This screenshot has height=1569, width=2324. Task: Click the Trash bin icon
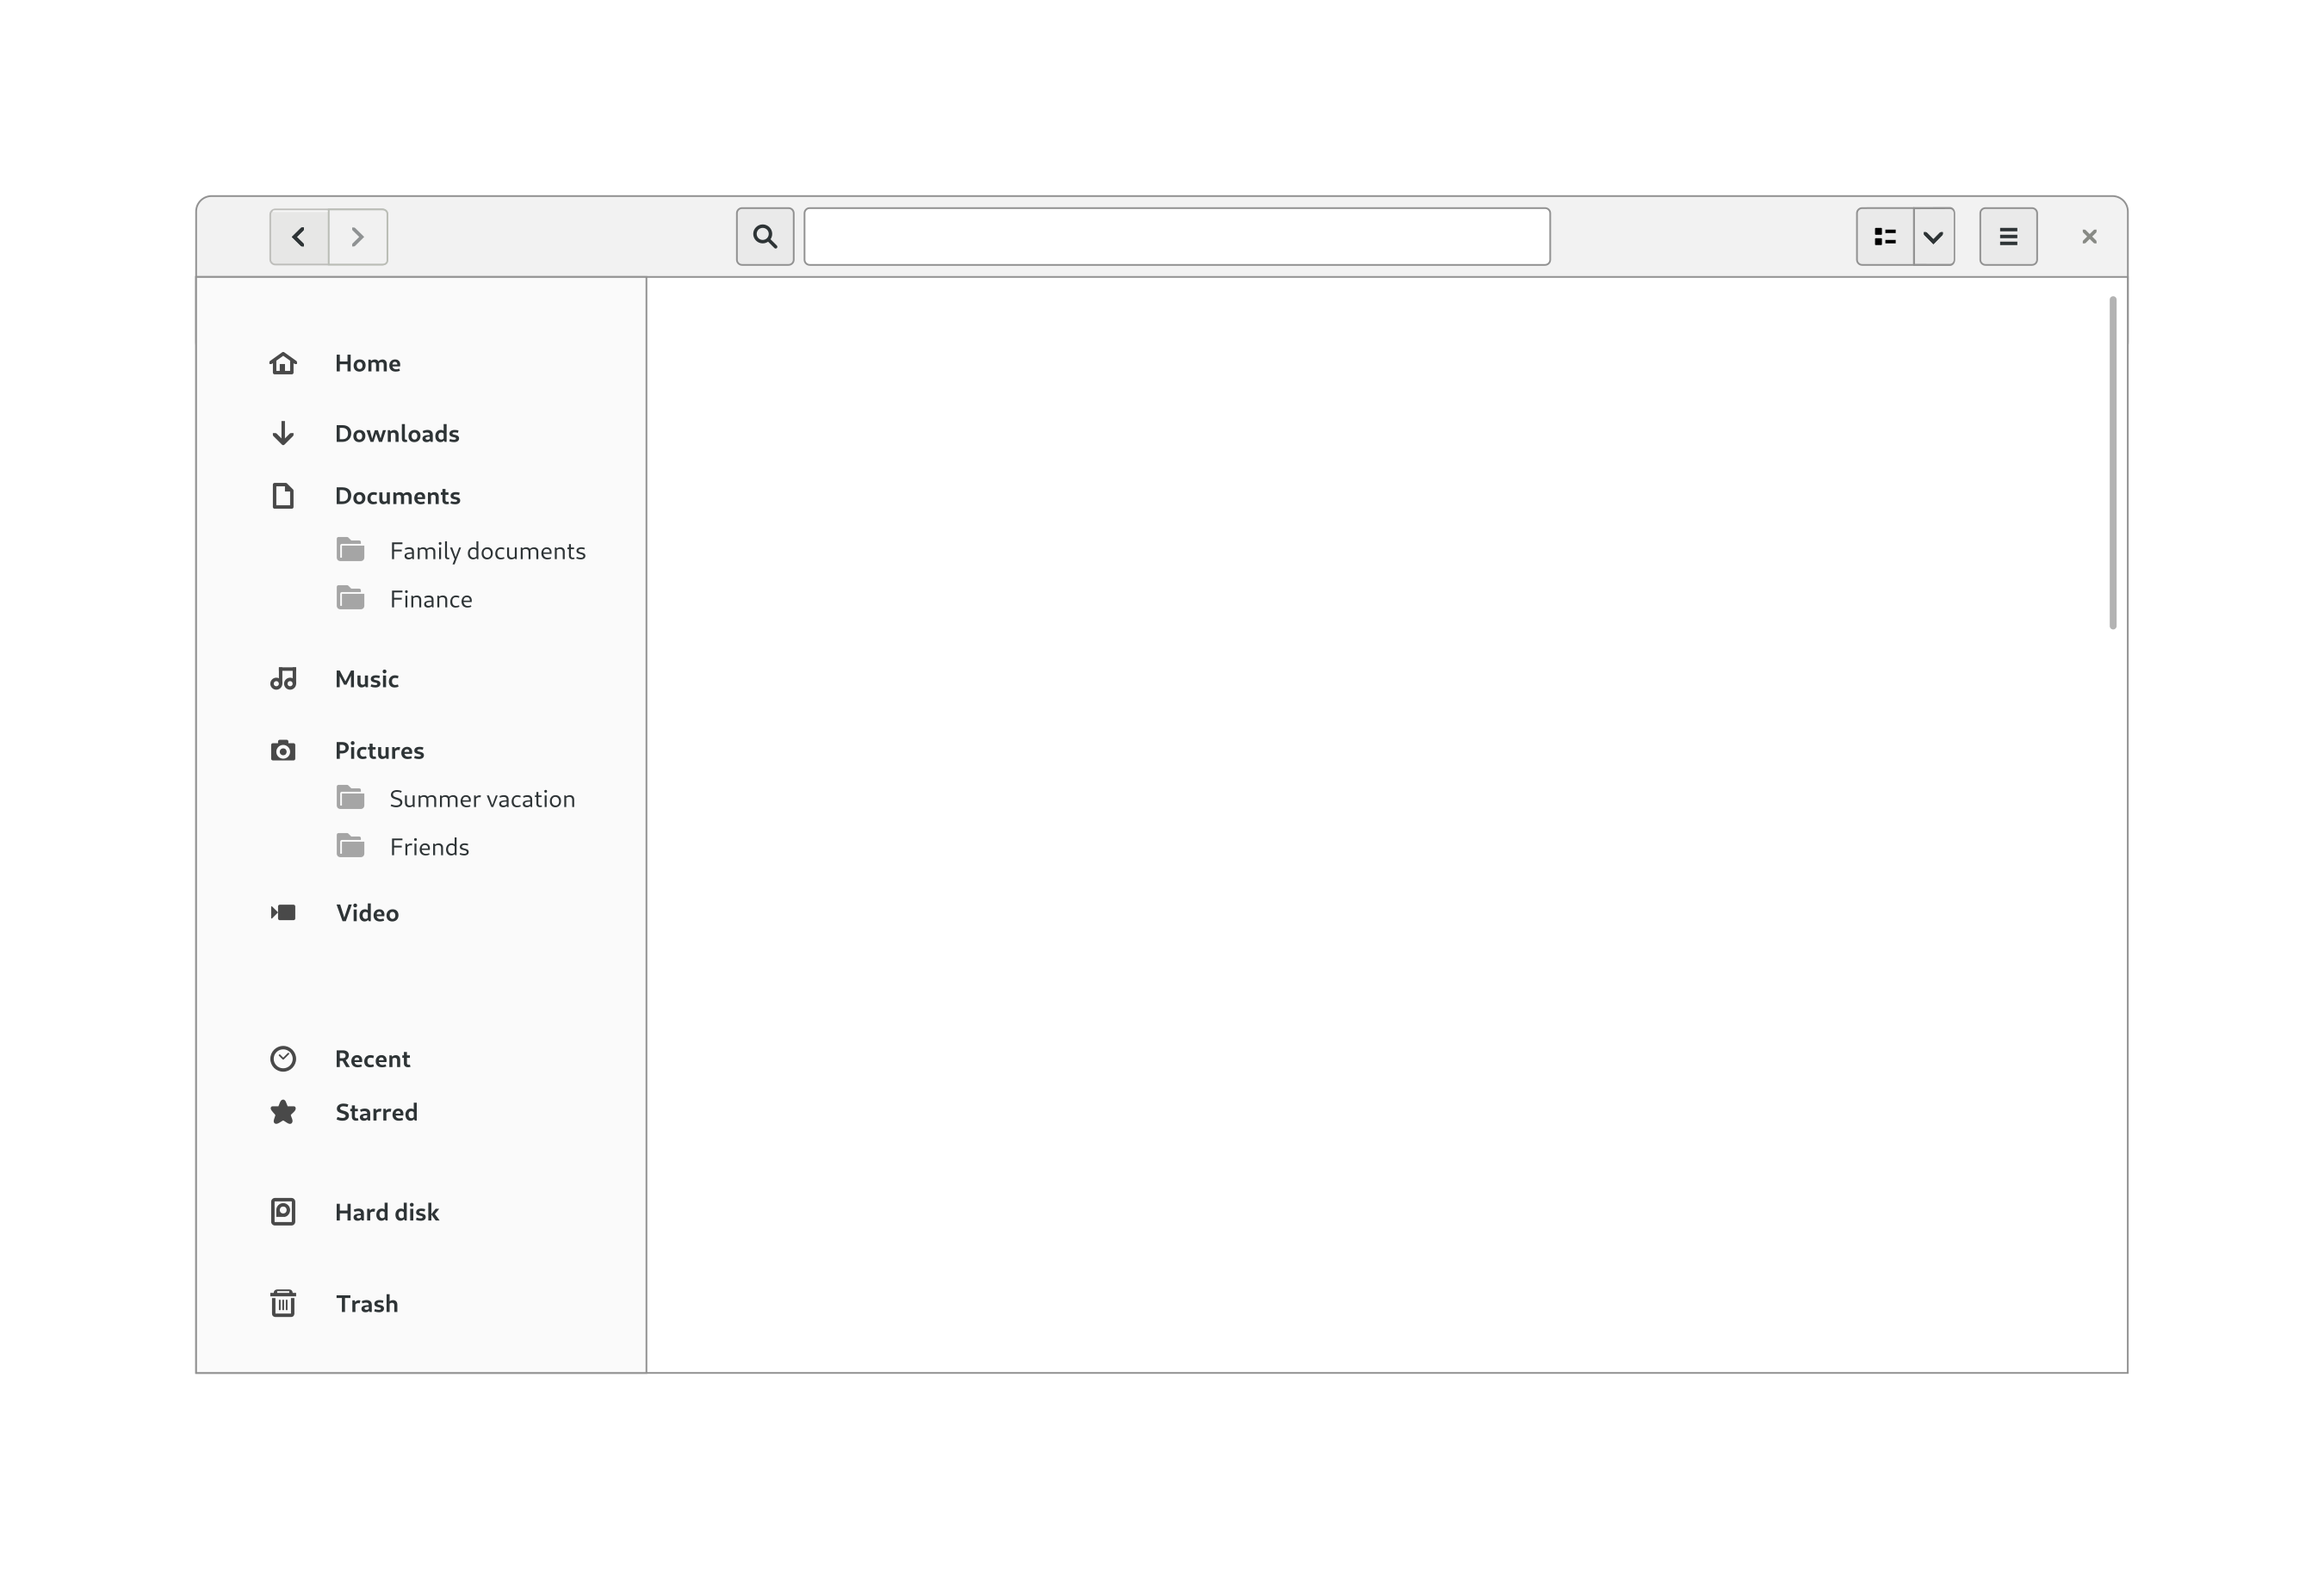[x=283, y=1303]
